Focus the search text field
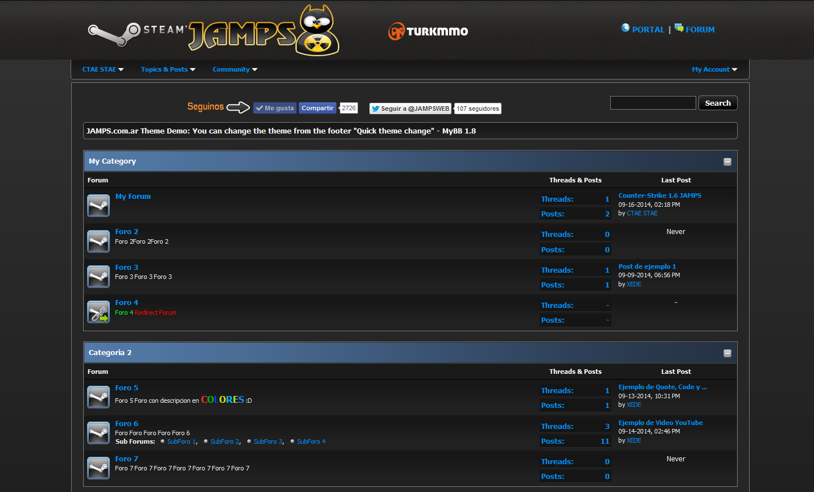This screenshot has width=814, height=492. (653, 103)
